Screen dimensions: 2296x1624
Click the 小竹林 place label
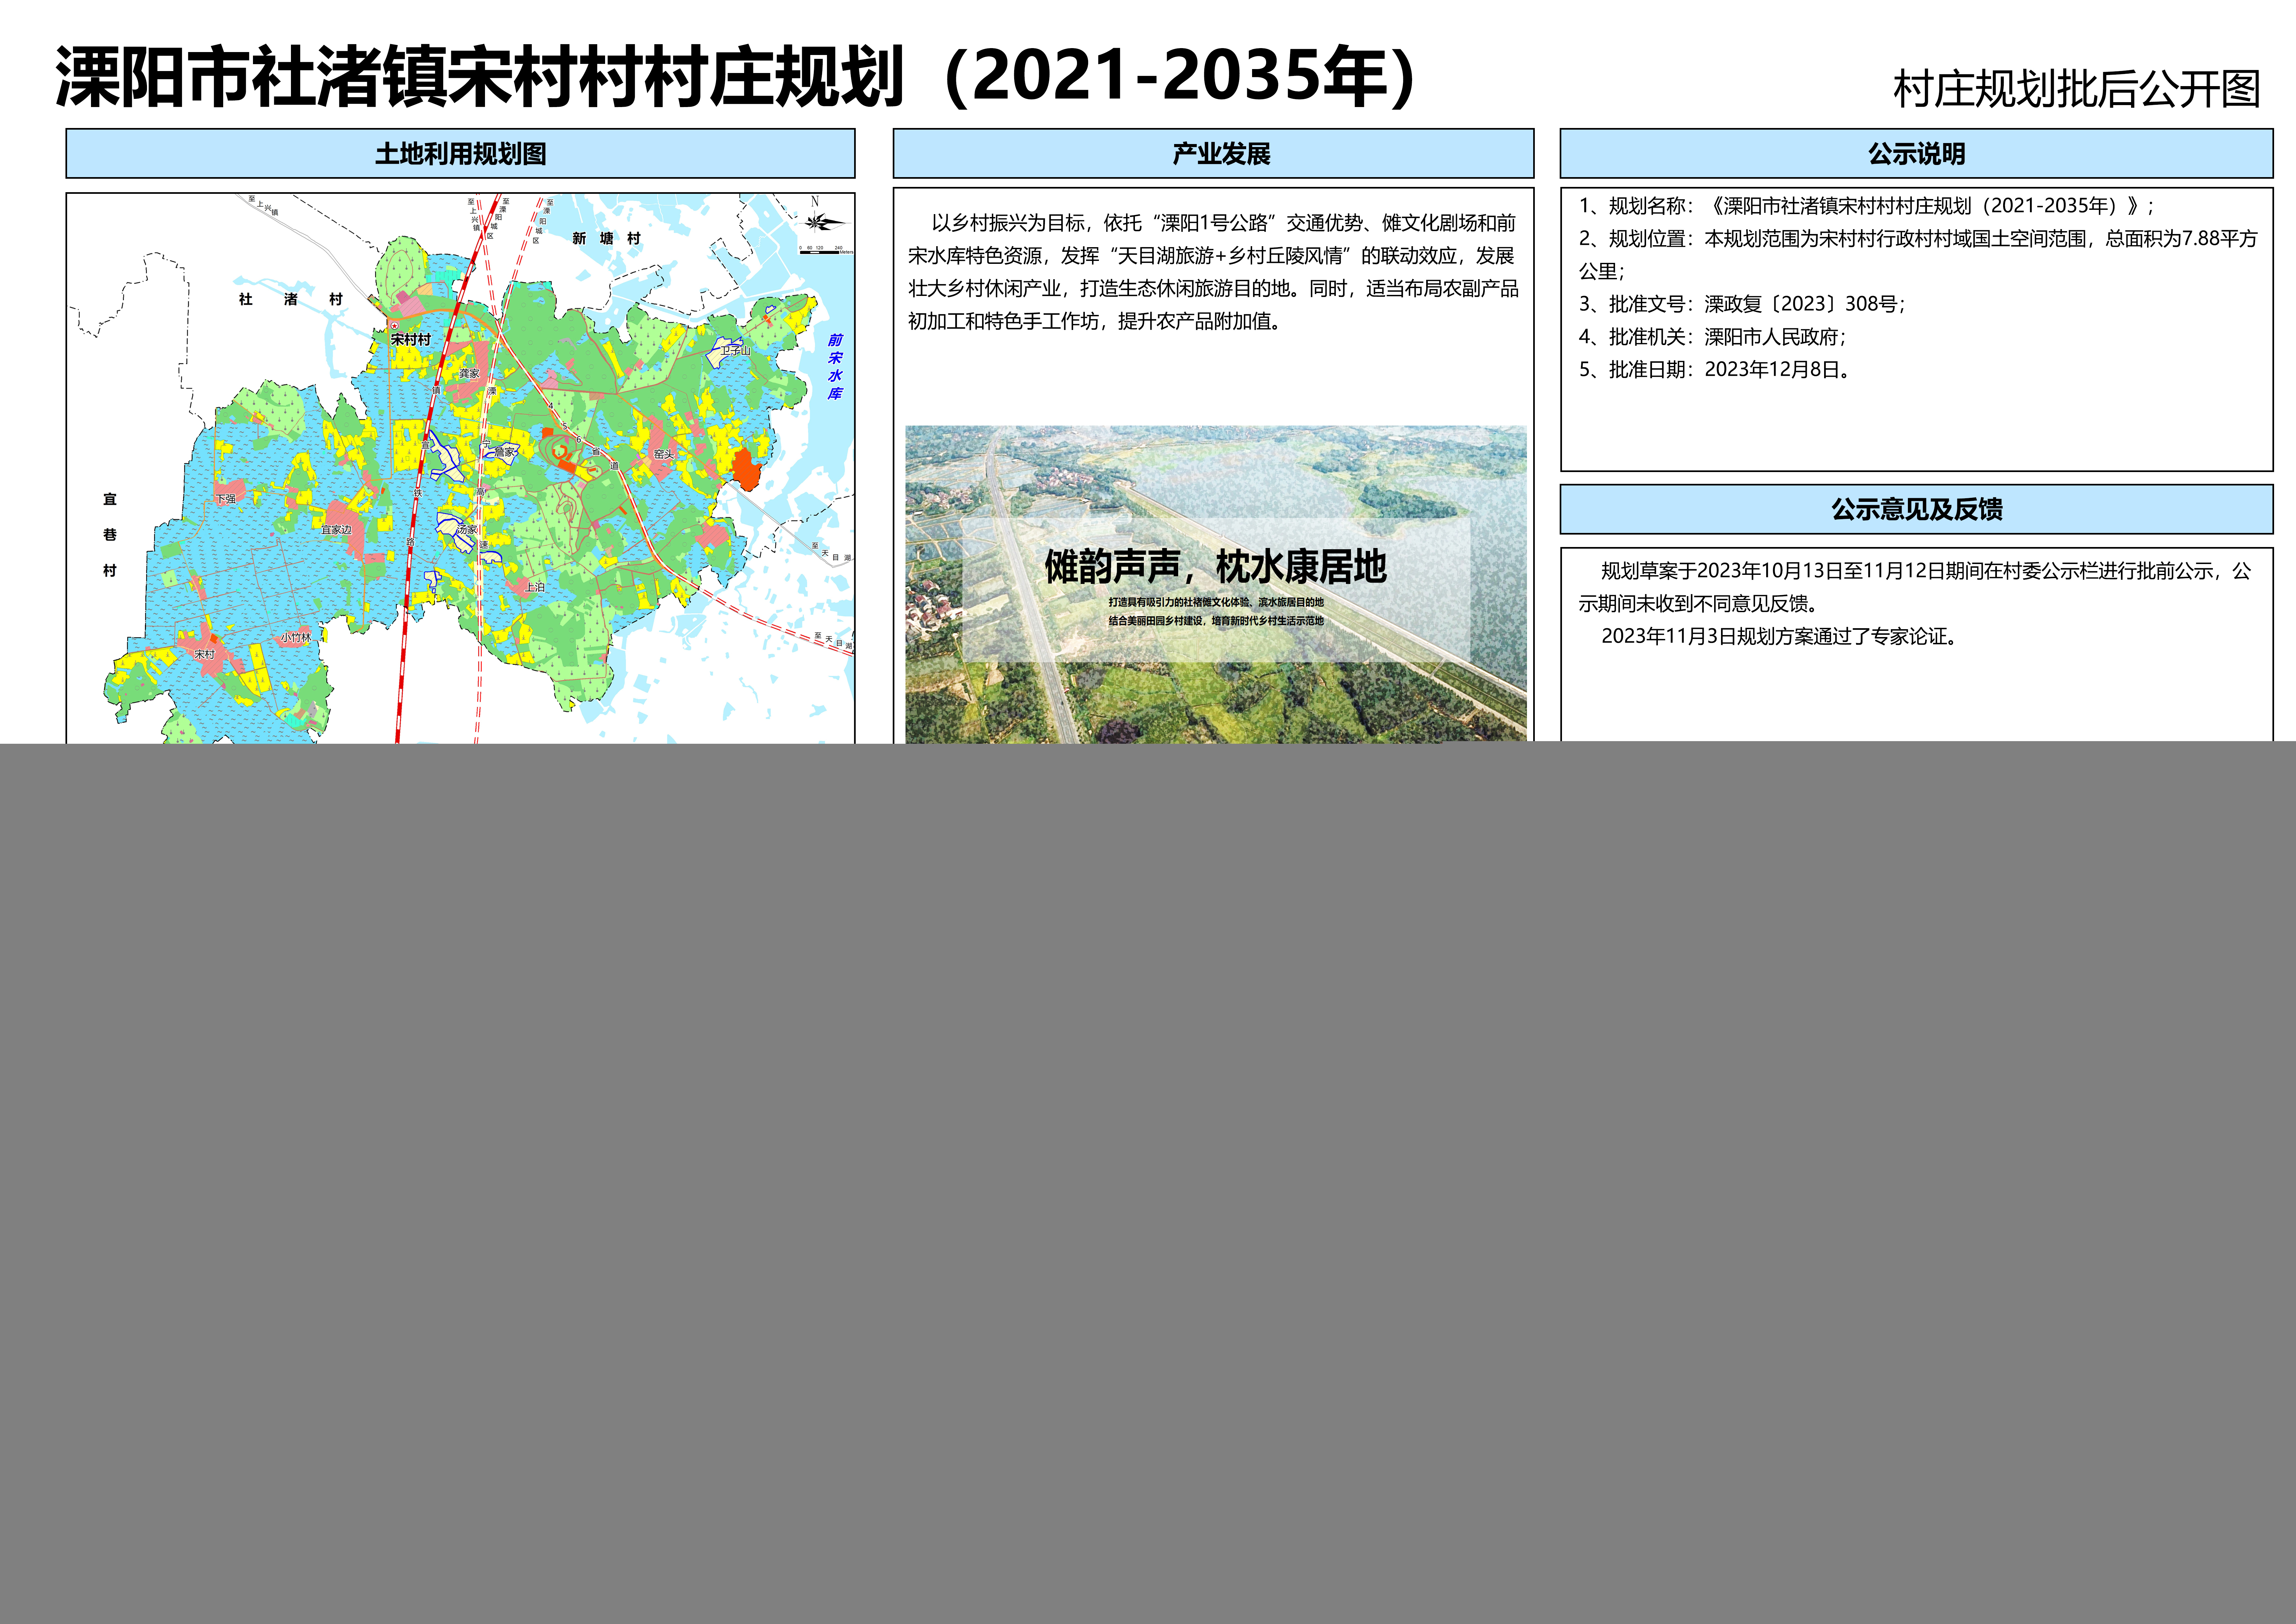(x=296, y=637)
